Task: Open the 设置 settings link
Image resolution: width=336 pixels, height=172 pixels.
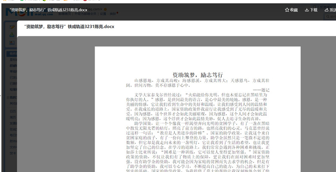Action: tap(103, 14)
